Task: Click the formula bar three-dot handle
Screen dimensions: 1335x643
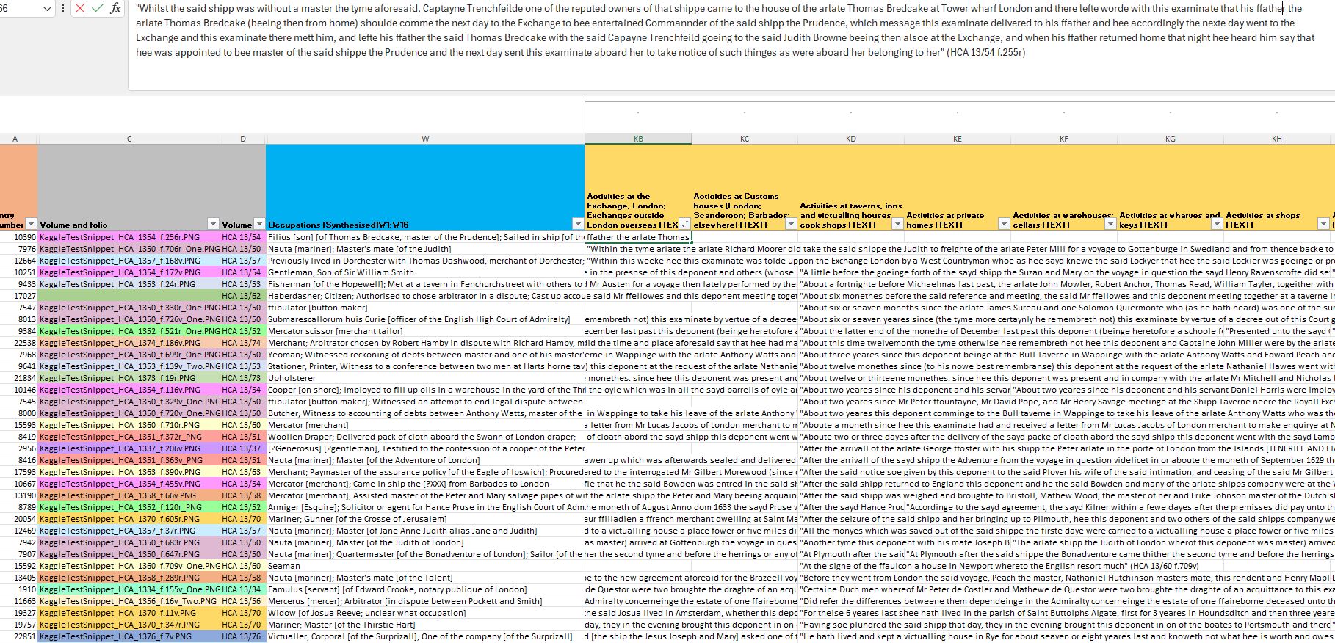Action: coord(63,8)
